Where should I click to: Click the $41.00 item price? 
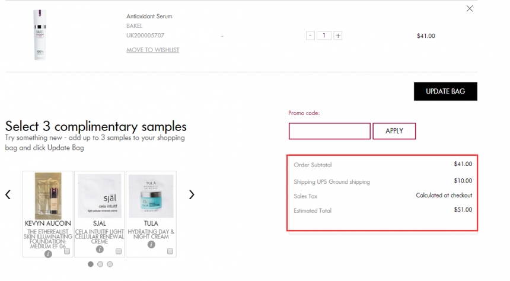426,36
